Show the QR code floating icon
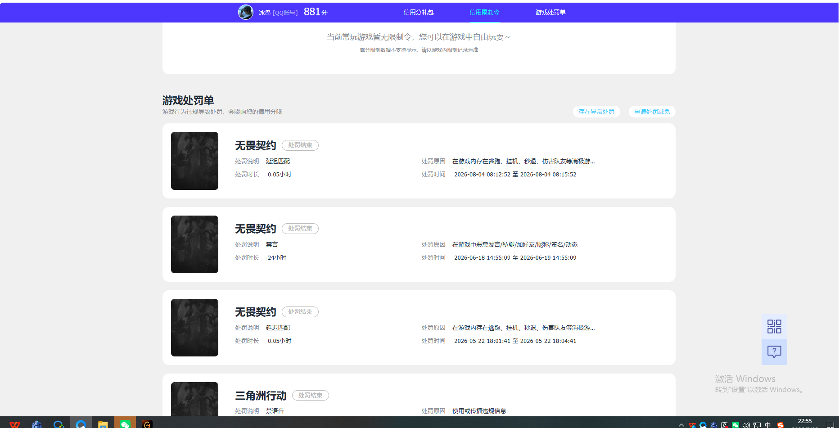Image resolution: width=839 pixels, height=428 pixels. pyautogui.click(x=774, y=326)
